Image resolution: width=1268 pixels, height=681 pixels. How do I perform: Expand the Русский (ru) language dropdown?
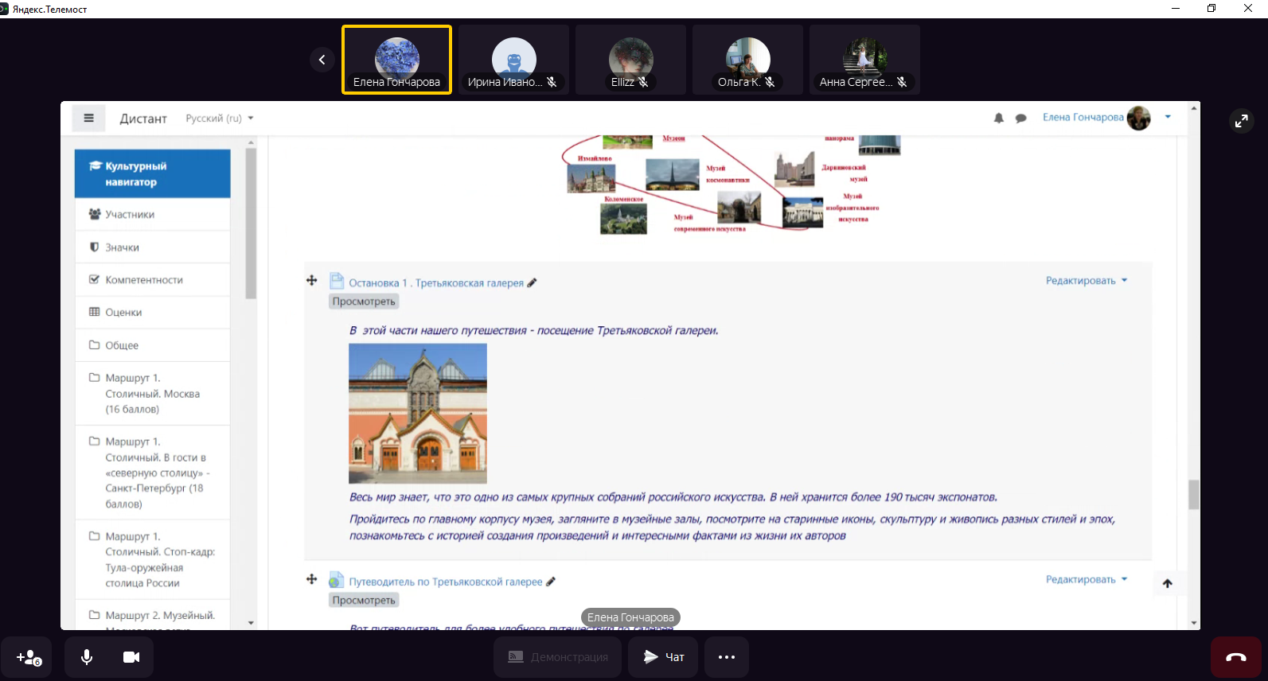[x=219, y=119]
